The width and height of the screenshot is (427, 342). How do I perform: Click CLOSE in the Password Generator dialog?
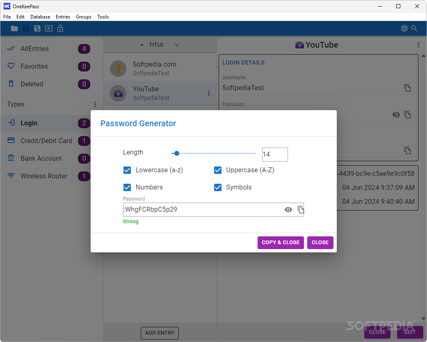320,243
